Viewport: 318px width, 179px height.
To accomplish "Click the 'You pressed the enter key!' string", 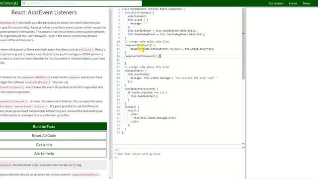I will click(x=196, y=78).
